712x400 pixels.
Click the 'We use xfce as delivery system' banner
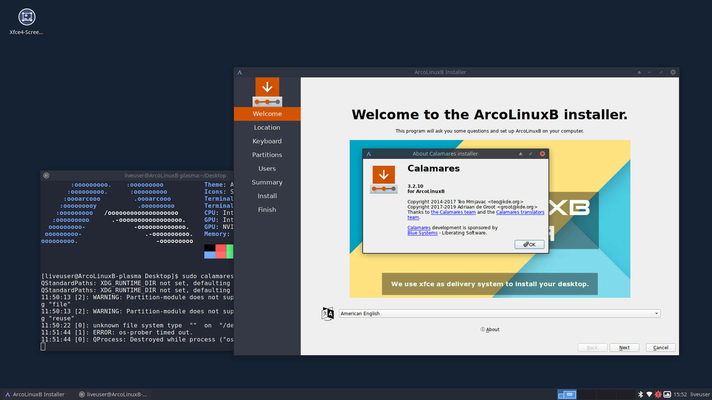point(489,284)
